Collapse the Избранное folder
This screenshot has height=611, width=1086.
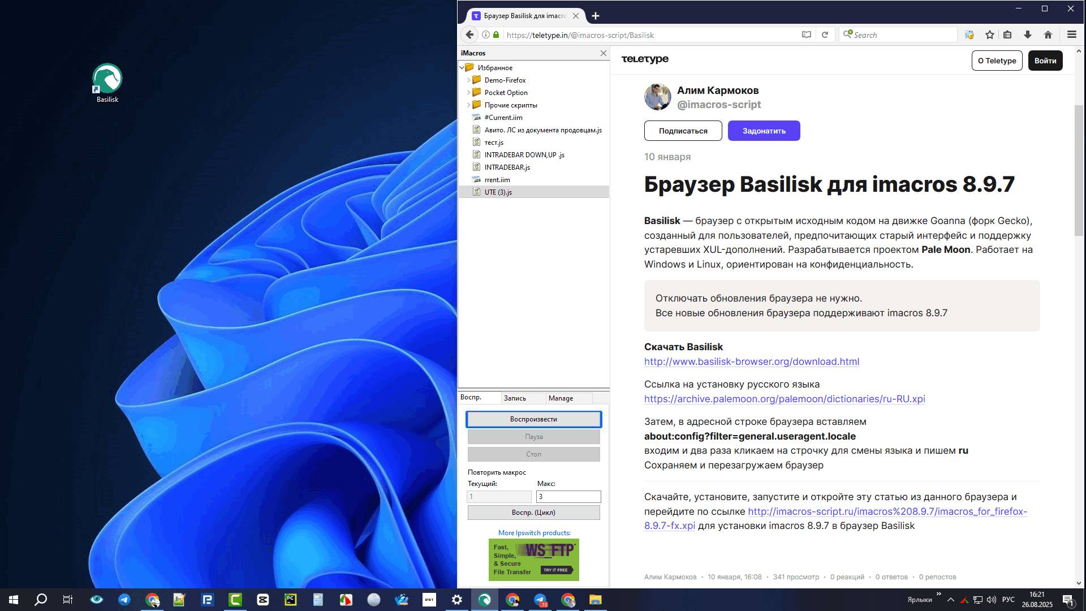click(462, 68)
